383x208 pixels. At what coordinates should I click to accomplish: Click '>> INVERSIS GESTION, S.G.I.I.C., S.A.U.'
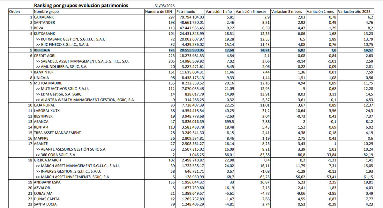[73, 171]
